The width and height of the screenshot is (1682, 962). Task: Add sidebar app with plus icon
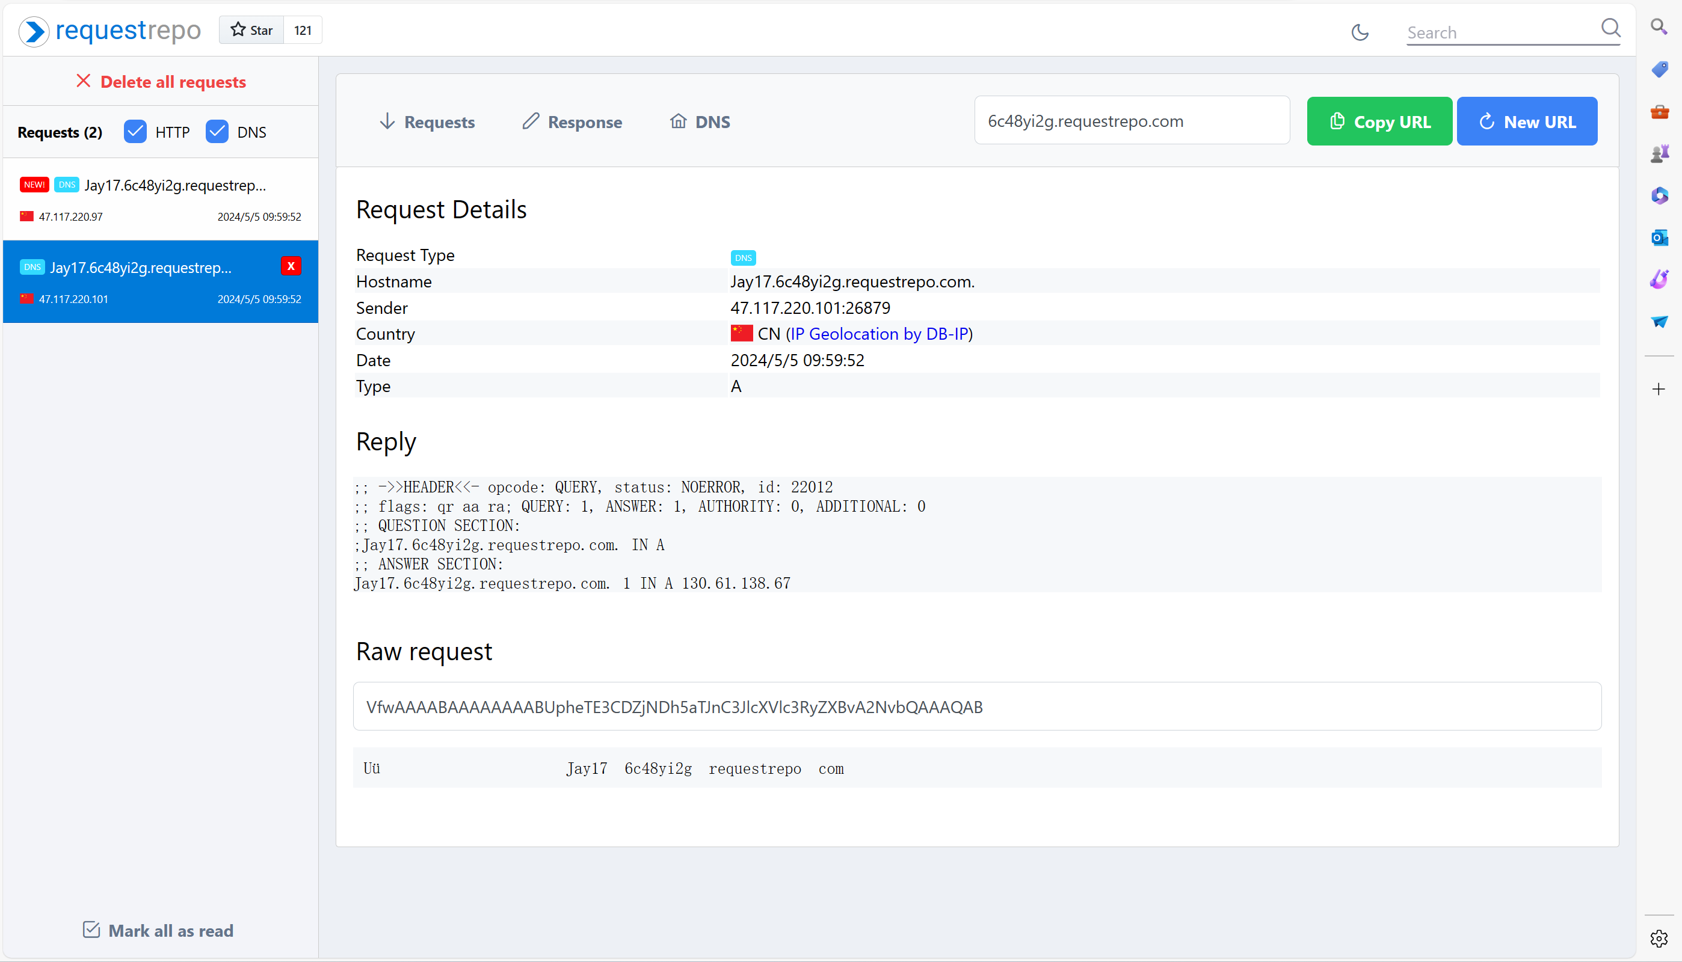point(1659,389)
